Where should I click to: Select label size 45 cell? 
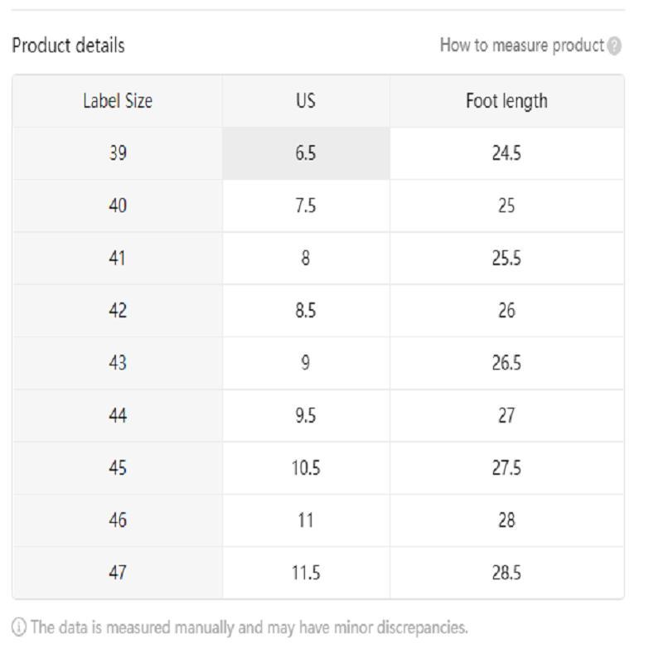[118, 468]
